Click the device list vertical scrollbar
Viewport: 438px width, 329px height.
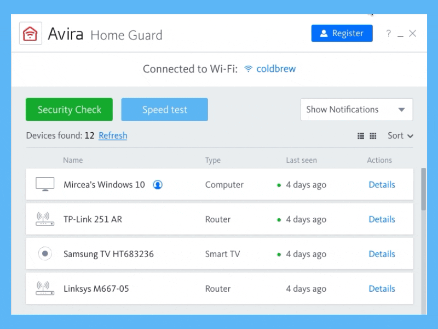coord(423,189)
